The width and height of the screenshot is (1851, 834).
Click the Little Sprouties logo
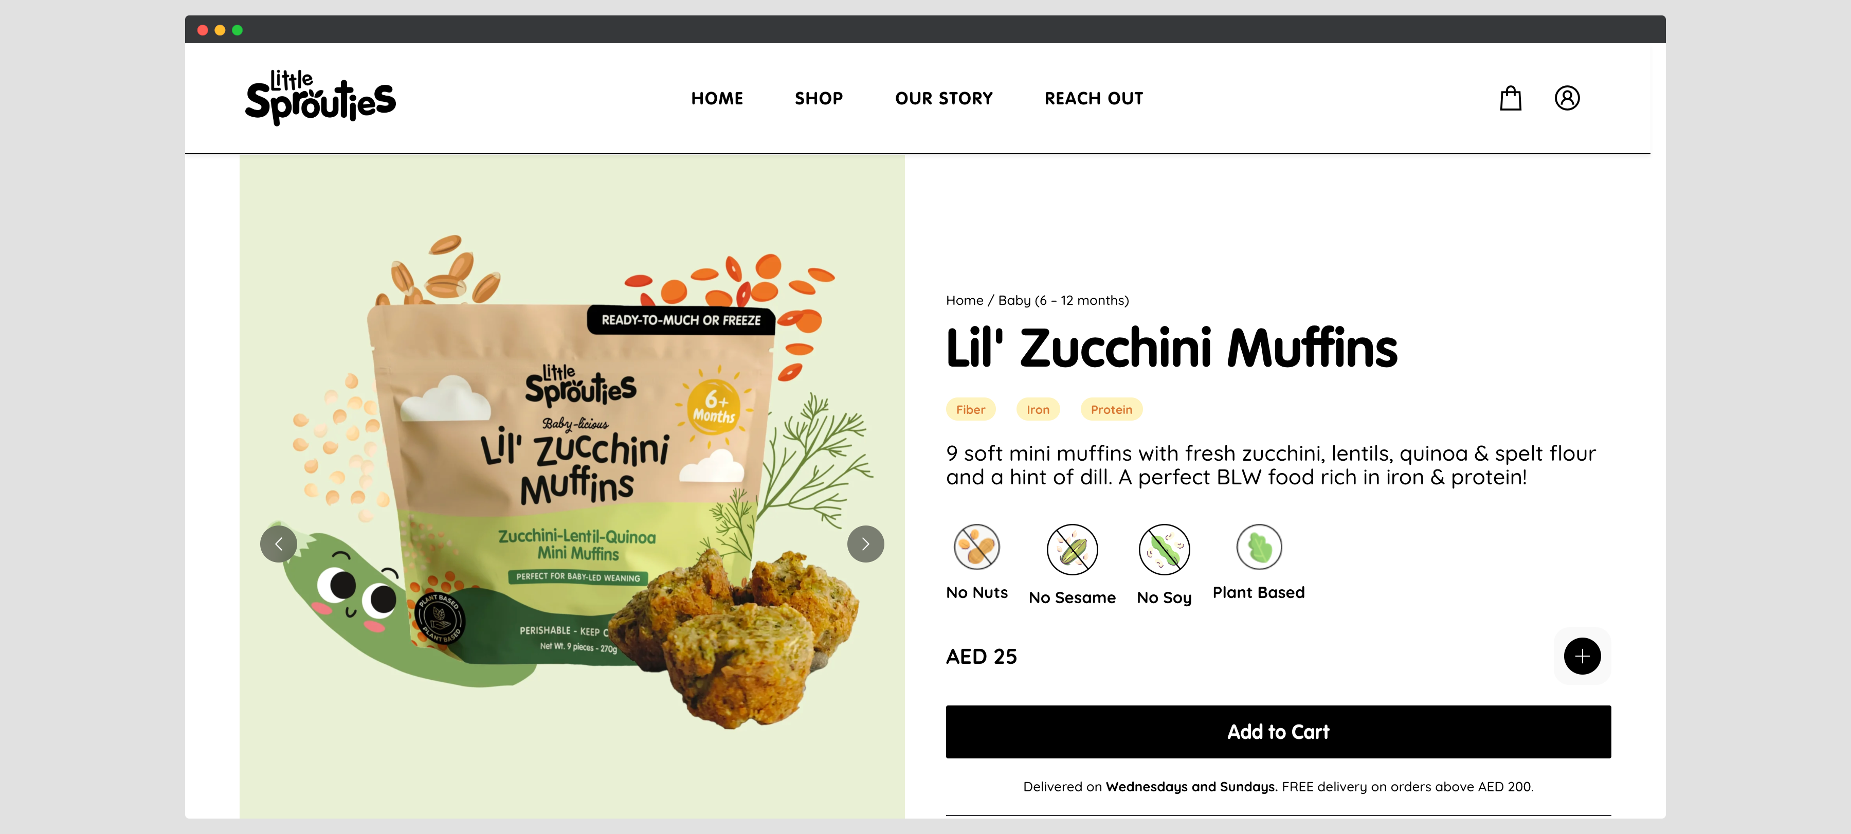(x=320, y=98)
